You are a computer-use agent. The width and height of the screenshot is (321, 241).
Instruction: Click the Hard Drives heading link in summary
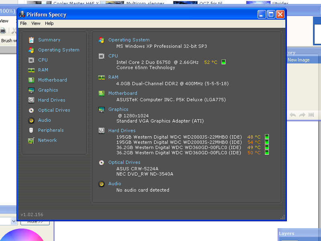[122, 131]
